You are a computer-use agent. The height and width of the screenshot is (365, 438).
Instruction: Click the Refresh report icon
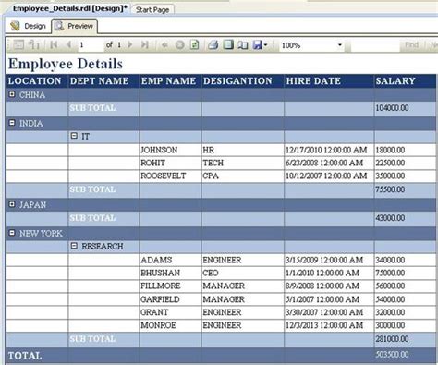tap(195, 45)
